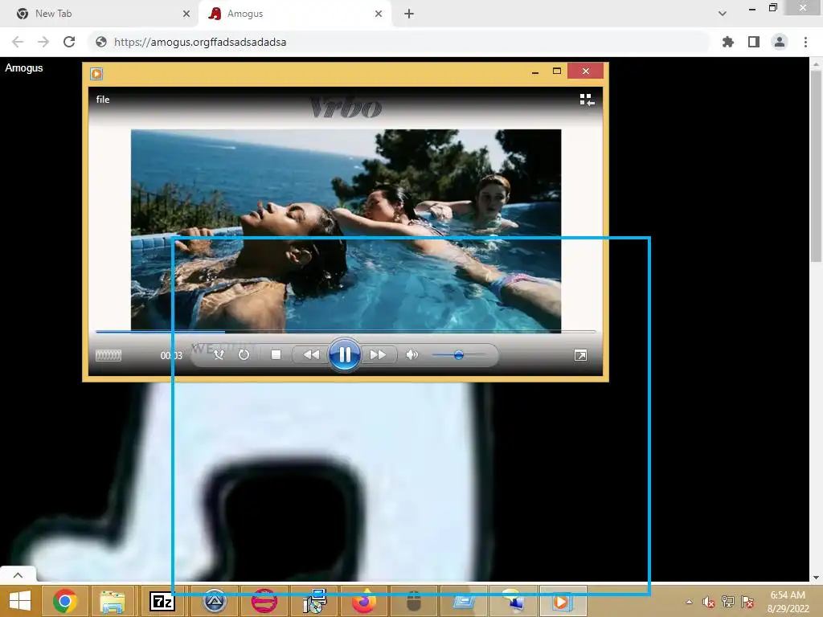Close the Amogus tab
The image size is (823, 617).
coord(379,14)
